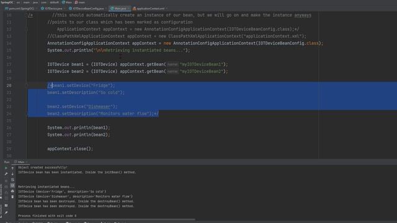The height and width of the screenshot is (223, 397).
Task: Click 'Object created successfully!' console line
Action: point(43,167)
